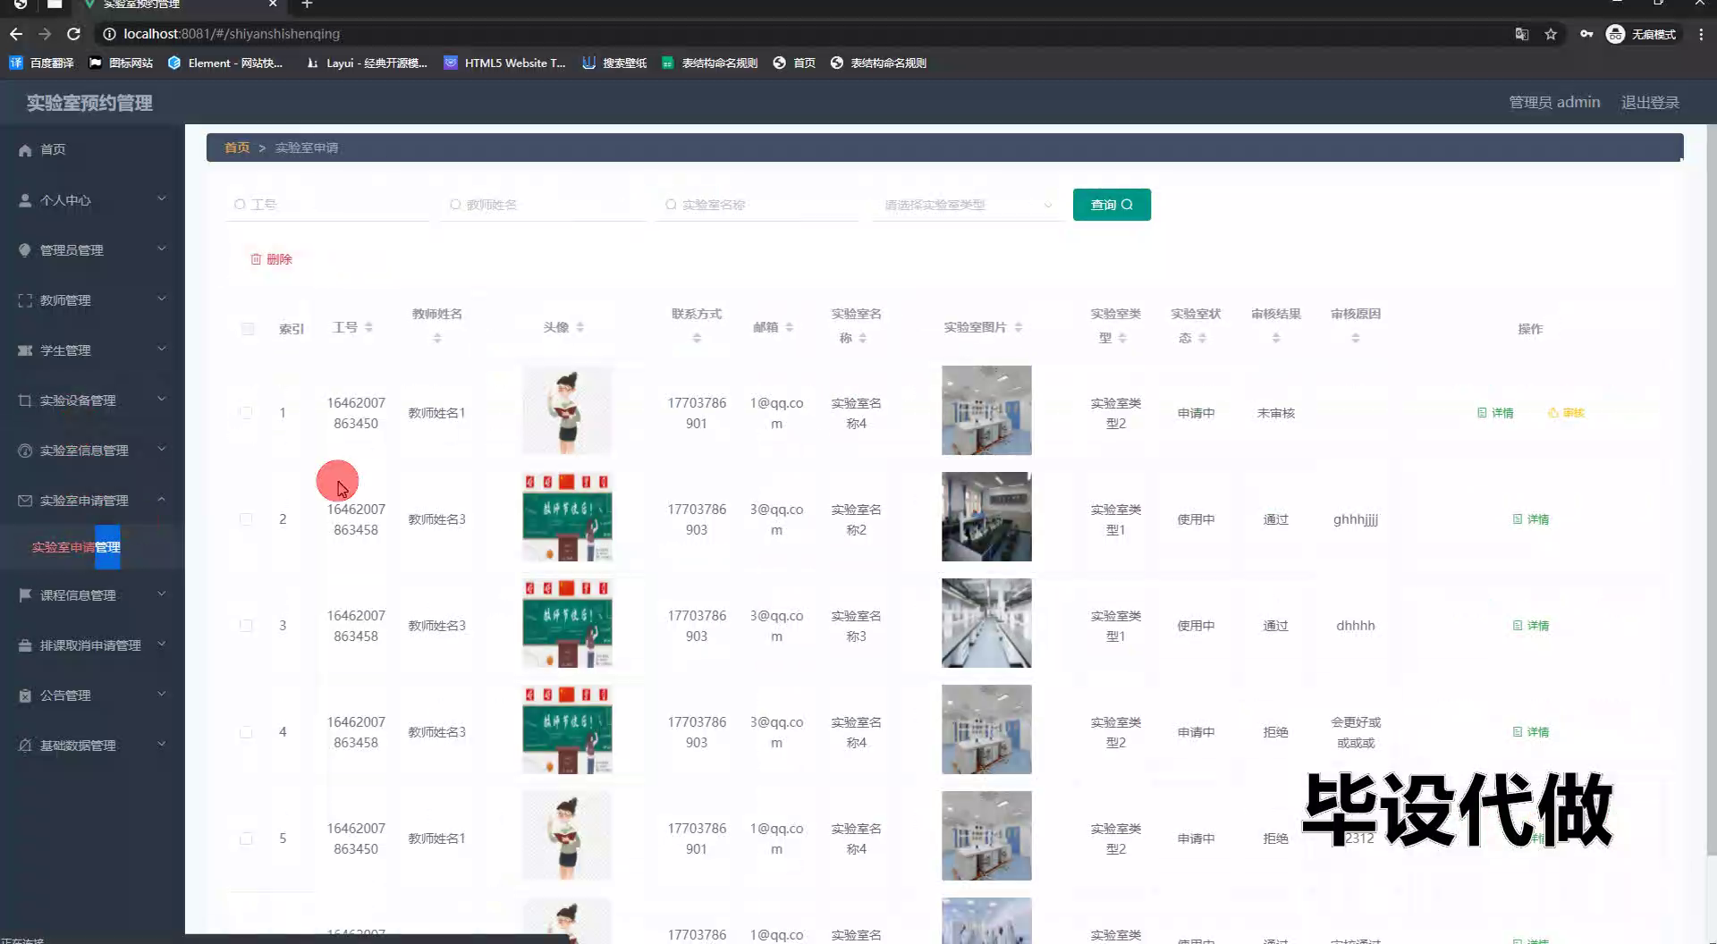Open the browser new tab plus
This screenshot has width=1717, height=944.
pos(307,4)
